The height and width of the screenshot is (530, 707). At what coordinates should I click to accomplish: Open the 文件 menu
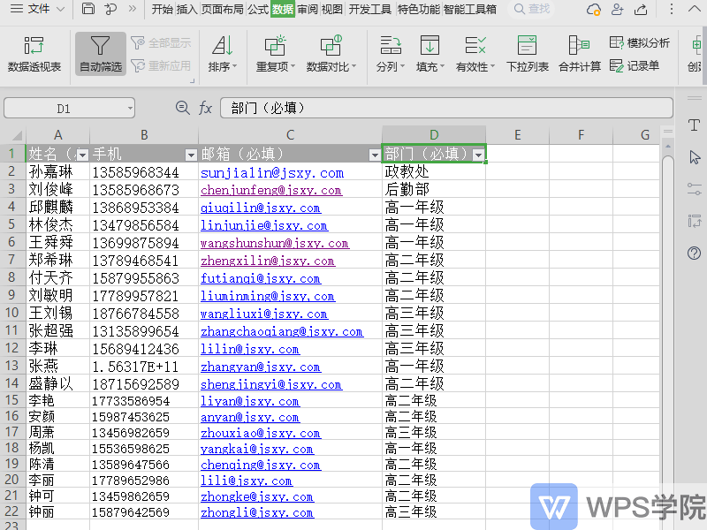pyautogui.click(x=37, y=9)
